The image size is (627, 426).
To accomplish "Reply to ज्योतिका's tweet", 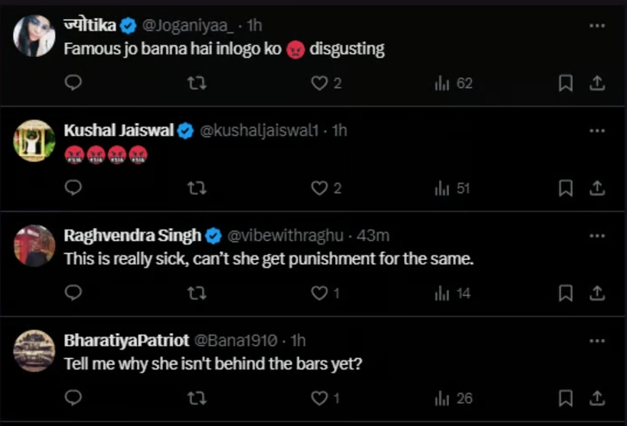I will click(x=73, y=83).
